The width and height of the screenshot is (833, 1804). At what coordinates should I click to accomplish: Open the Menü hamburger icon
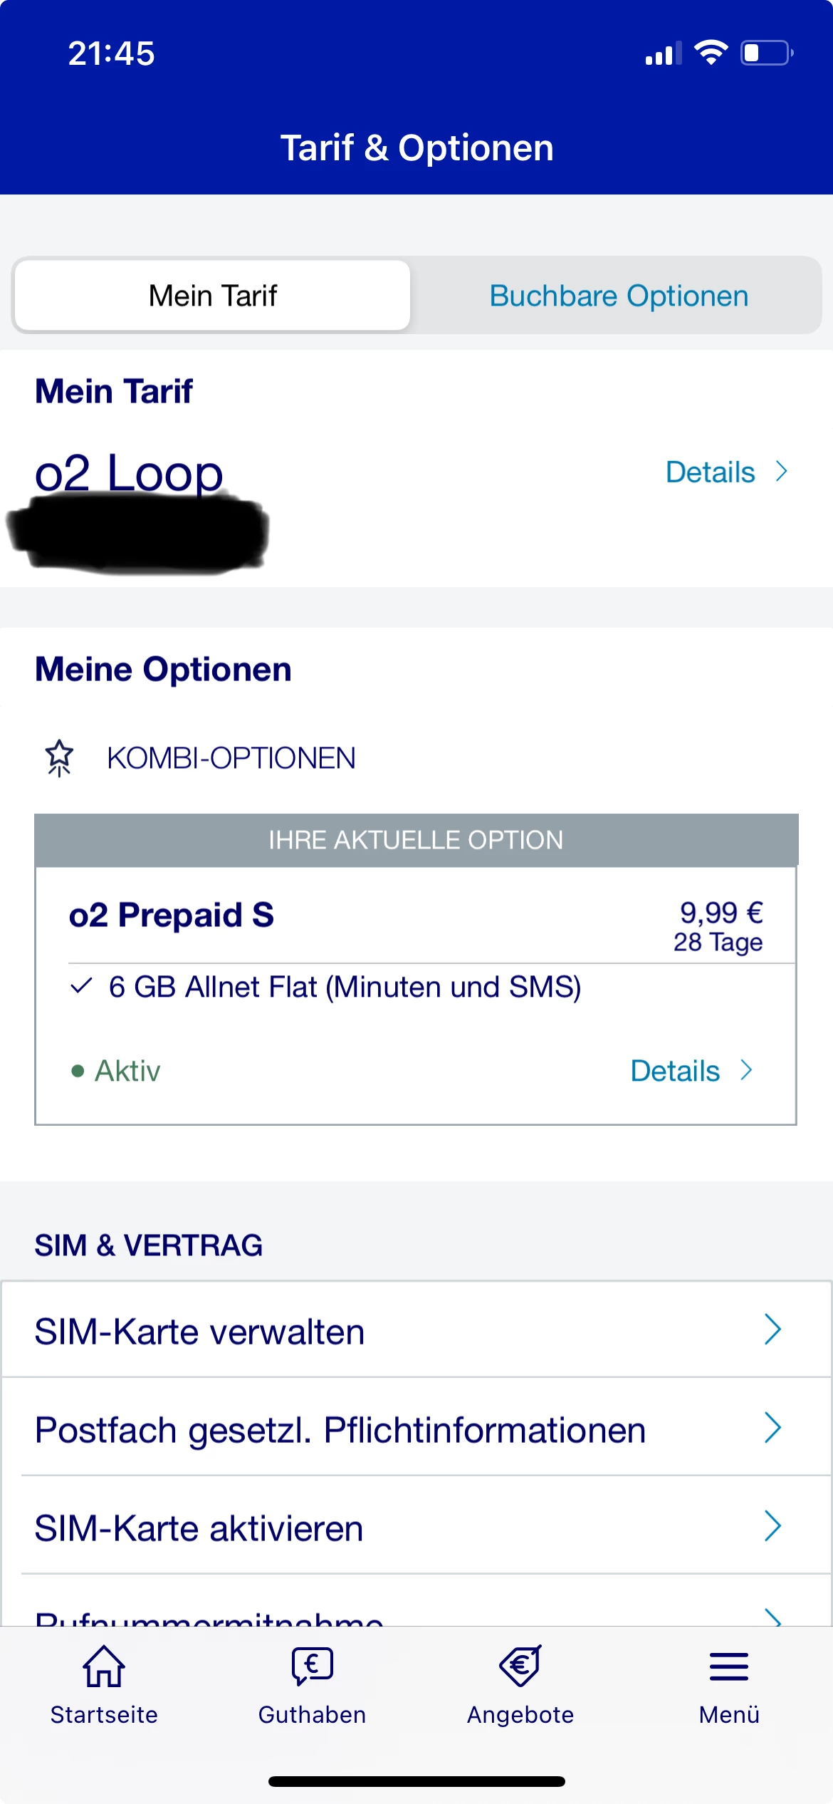[x=729, y=1667]
